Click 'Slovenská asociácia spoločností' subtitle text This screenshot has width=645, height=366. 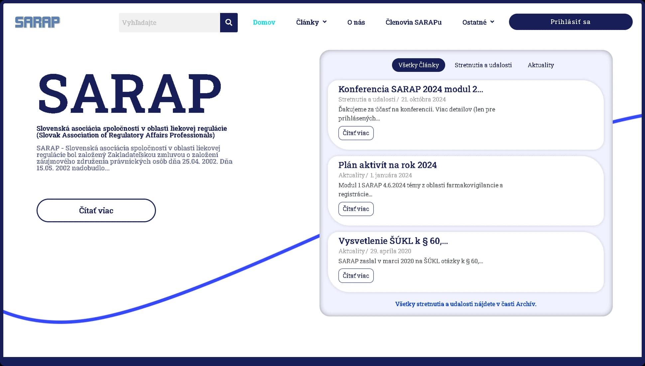pos(132,132)
